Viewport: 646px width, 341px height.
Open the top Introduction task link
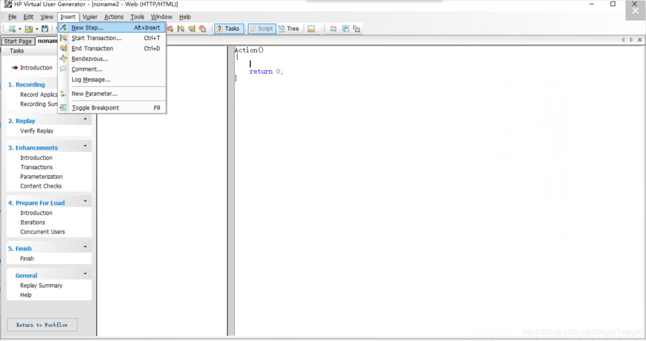click(36, 68)
